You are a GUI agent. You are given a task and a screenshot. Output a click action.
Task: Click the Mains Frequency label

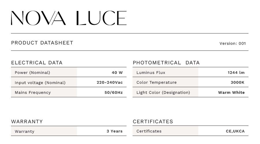click(33, 92)
